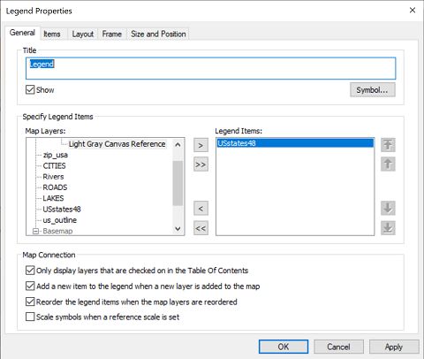Screen dimensions: 424x359
Task: Click the Symbol... button
Action: point(373,90)
